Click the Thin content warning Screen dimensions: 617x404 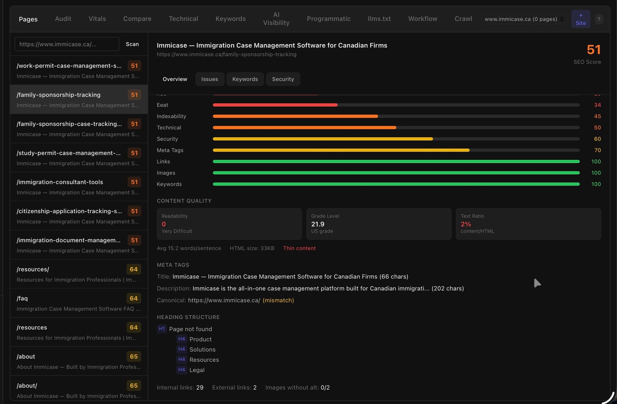(299, 248)
